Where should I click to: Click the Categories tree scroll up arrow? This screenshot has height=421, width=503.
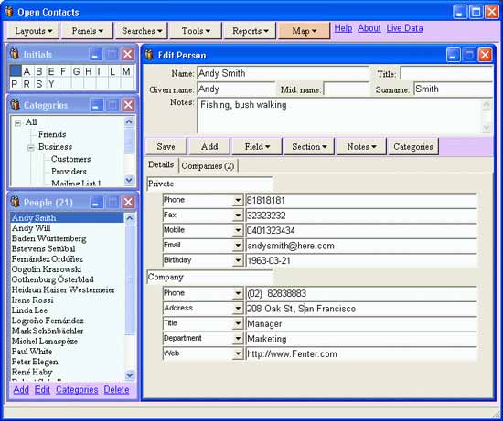(x=129, y=121)
